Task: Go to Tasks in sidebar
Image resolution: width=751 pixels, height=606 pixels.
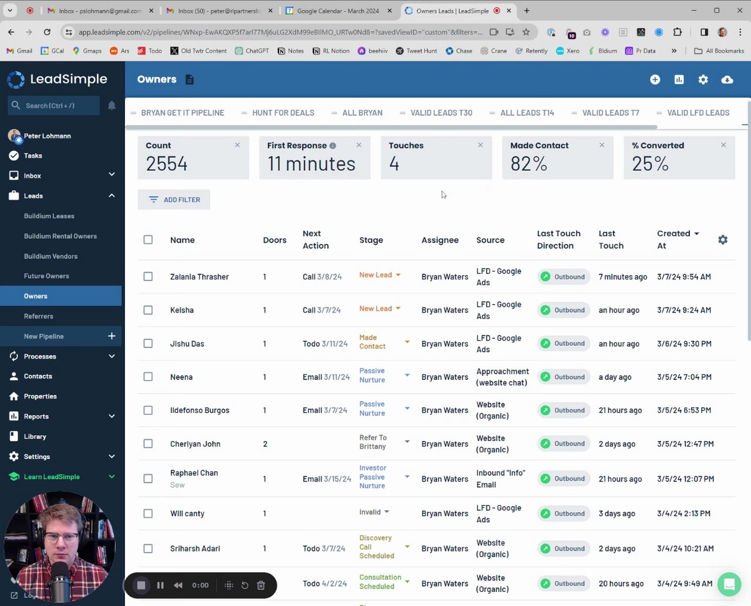Action: tap(33, 156)
